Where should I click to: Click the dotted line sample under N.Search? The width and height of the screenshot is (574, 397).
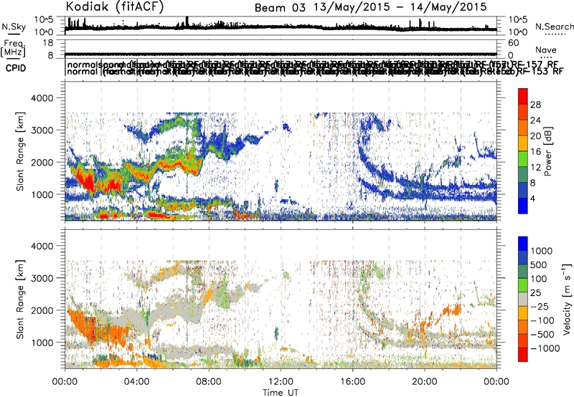tap(554, 34)
